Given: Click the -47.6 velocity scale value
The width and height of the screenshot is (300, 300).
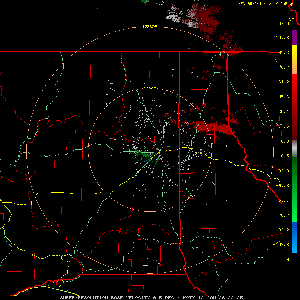Looking at the screenshot, I should click(x=282, y=186).
